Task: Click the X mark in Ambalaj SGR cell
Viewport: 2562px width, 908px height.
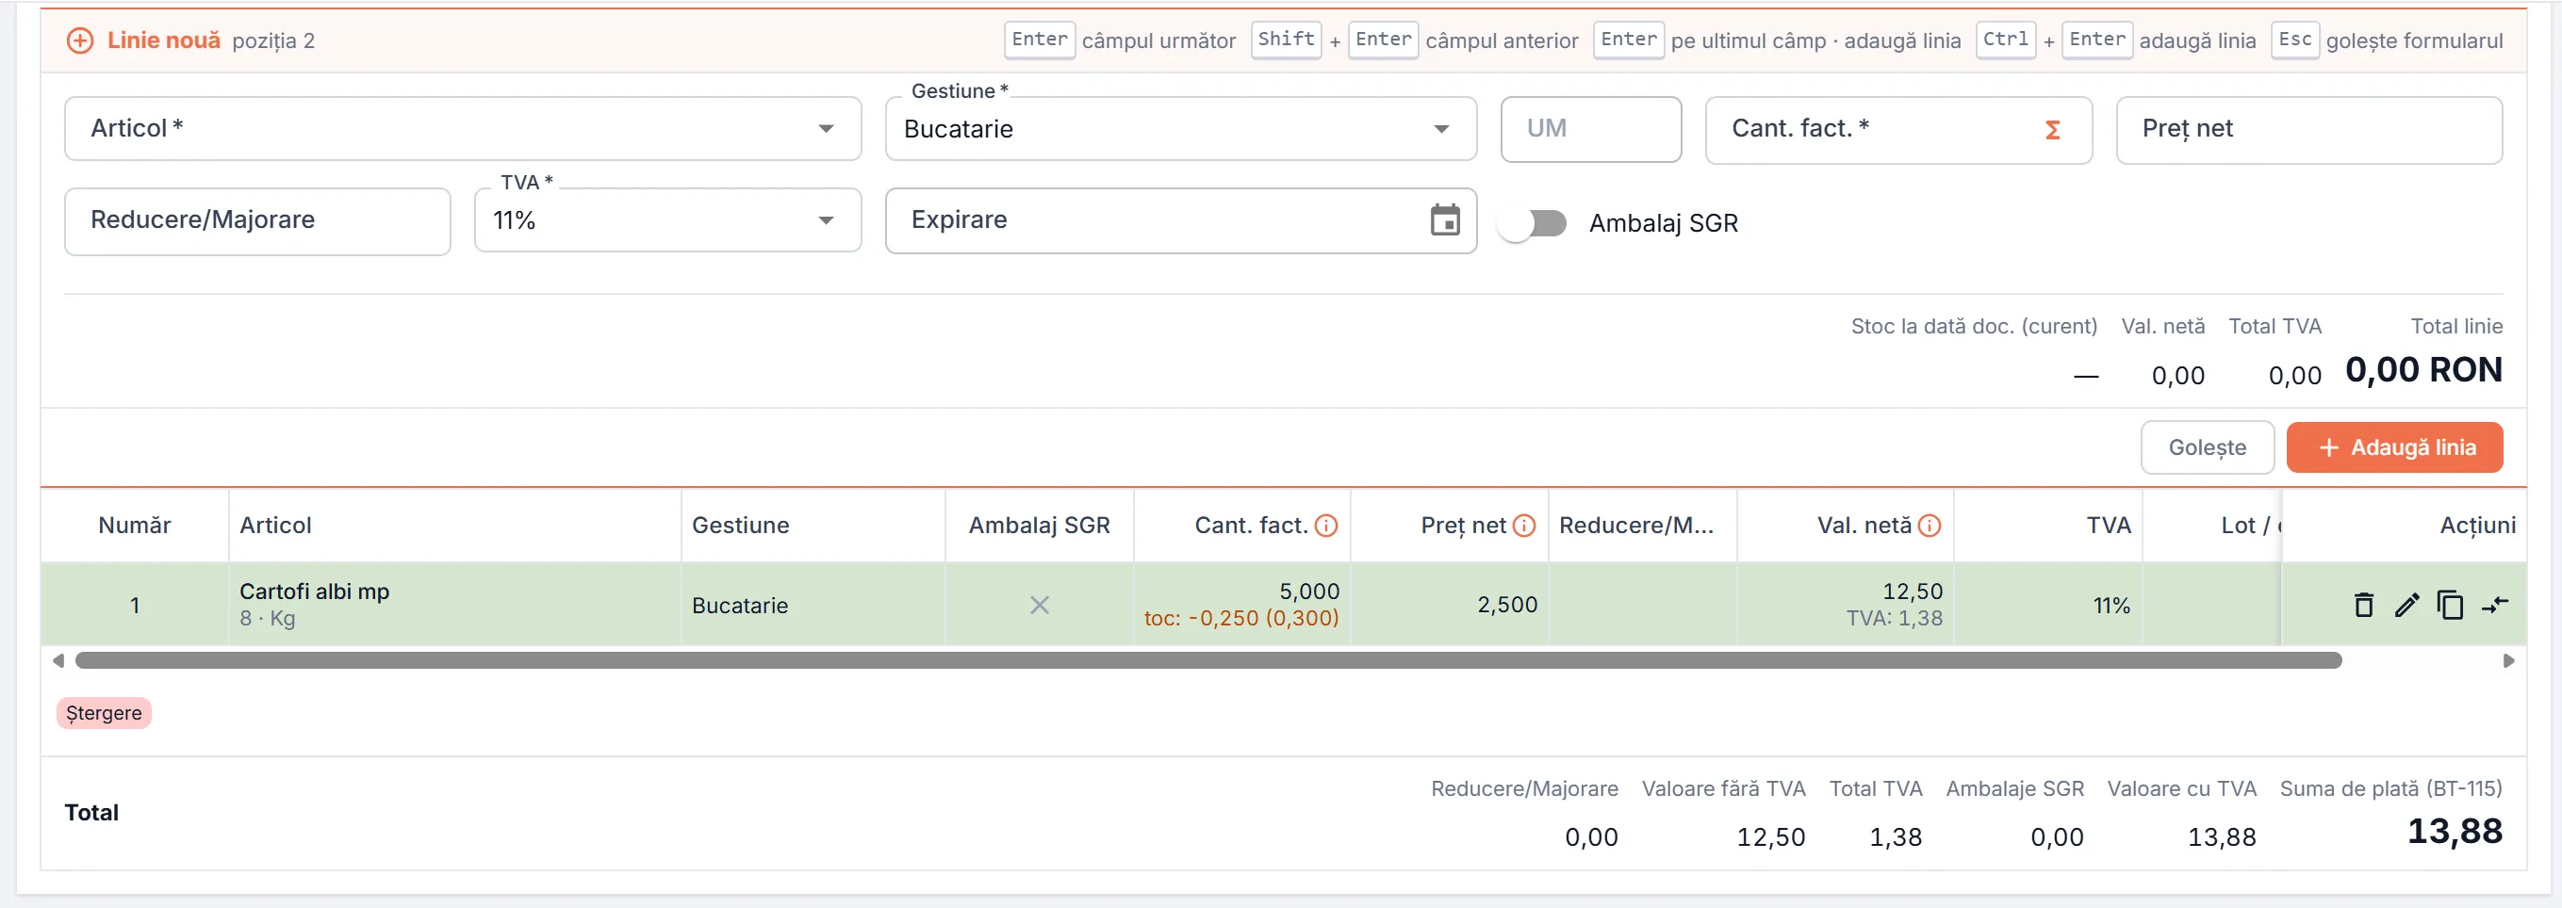Action: point(1040,605)
